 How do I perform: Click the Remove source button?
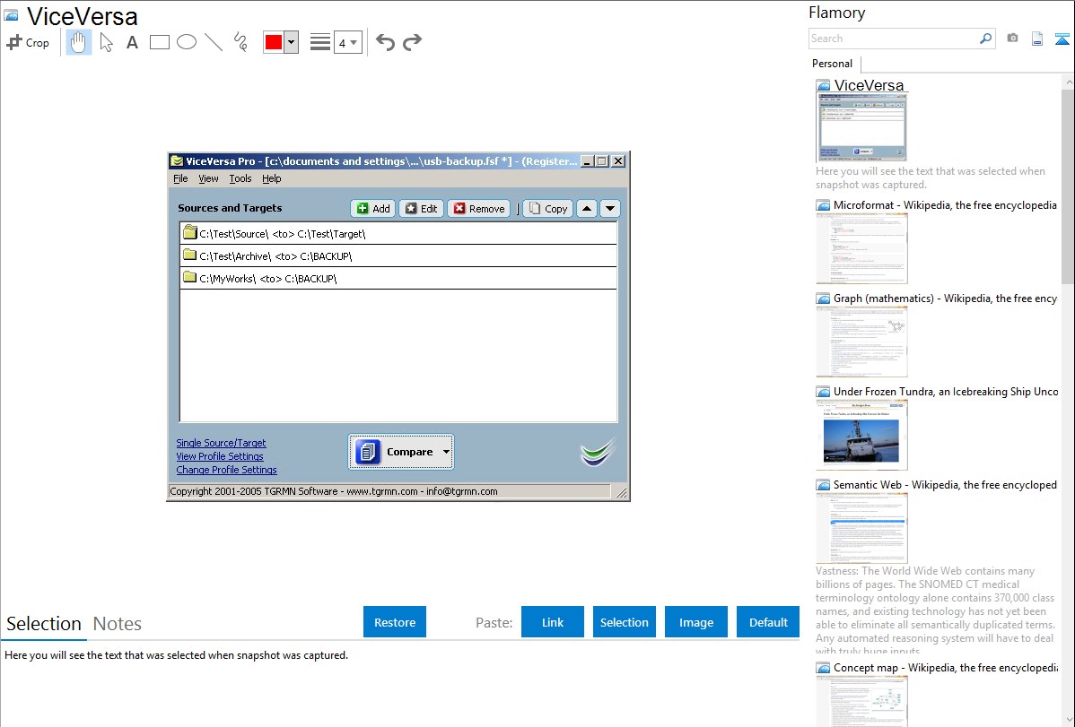click(478, 208)
